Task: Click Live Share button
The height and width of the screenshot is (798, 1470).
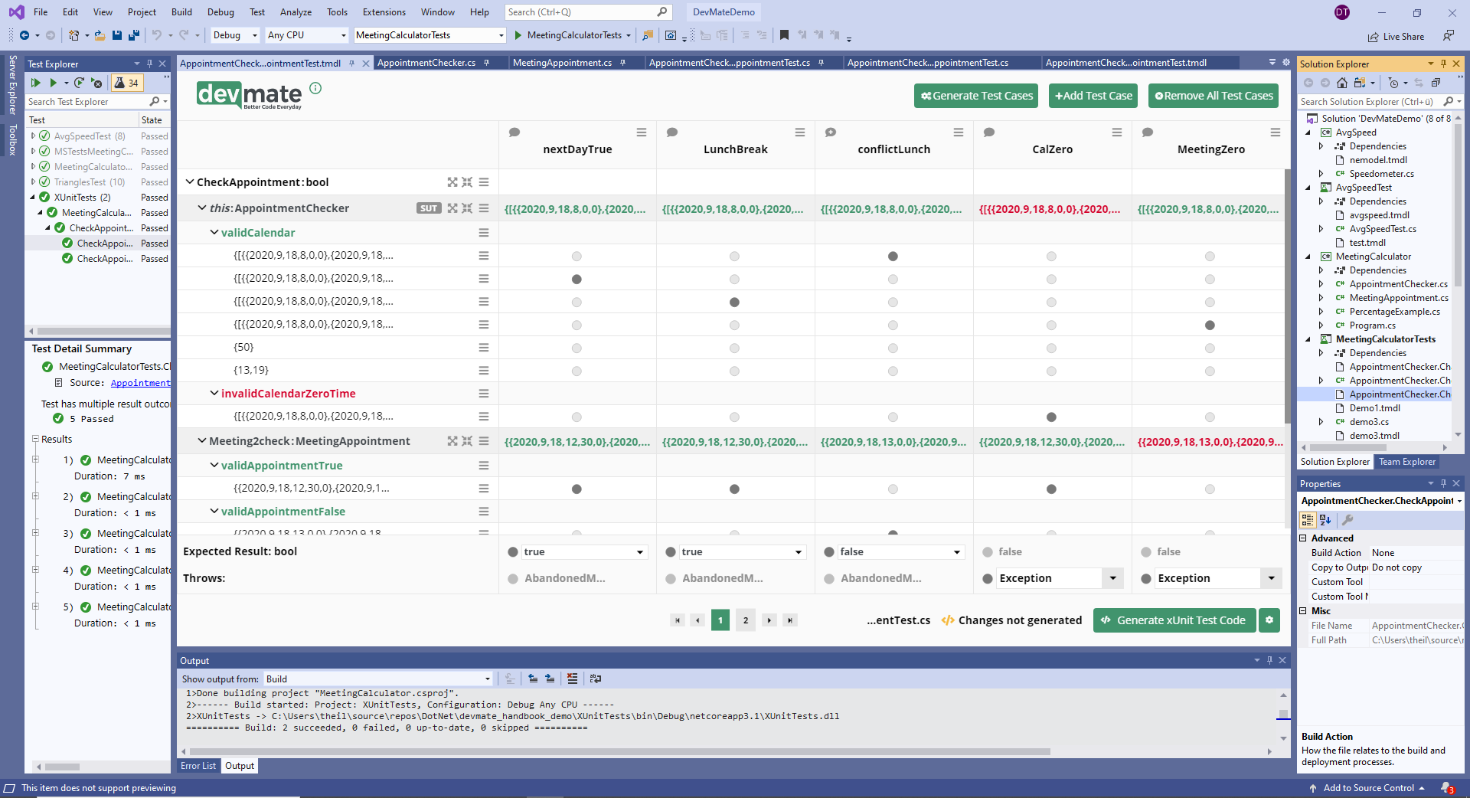Action: 1396,37
